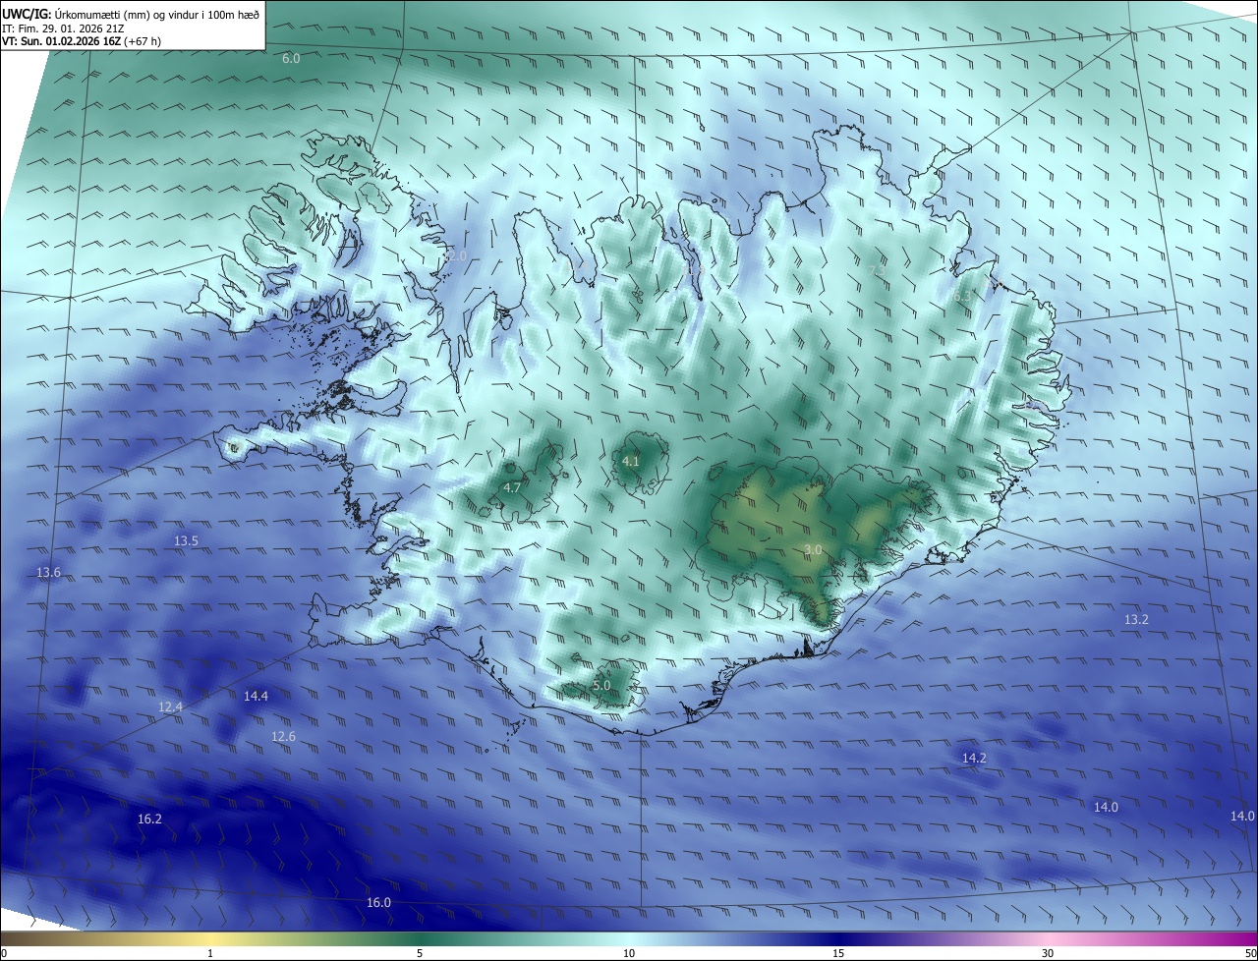Click the 5.0 value on the southern glacier
This screenshot has height=961, width=1258.
pyautogui.click(x=601, y=686)
